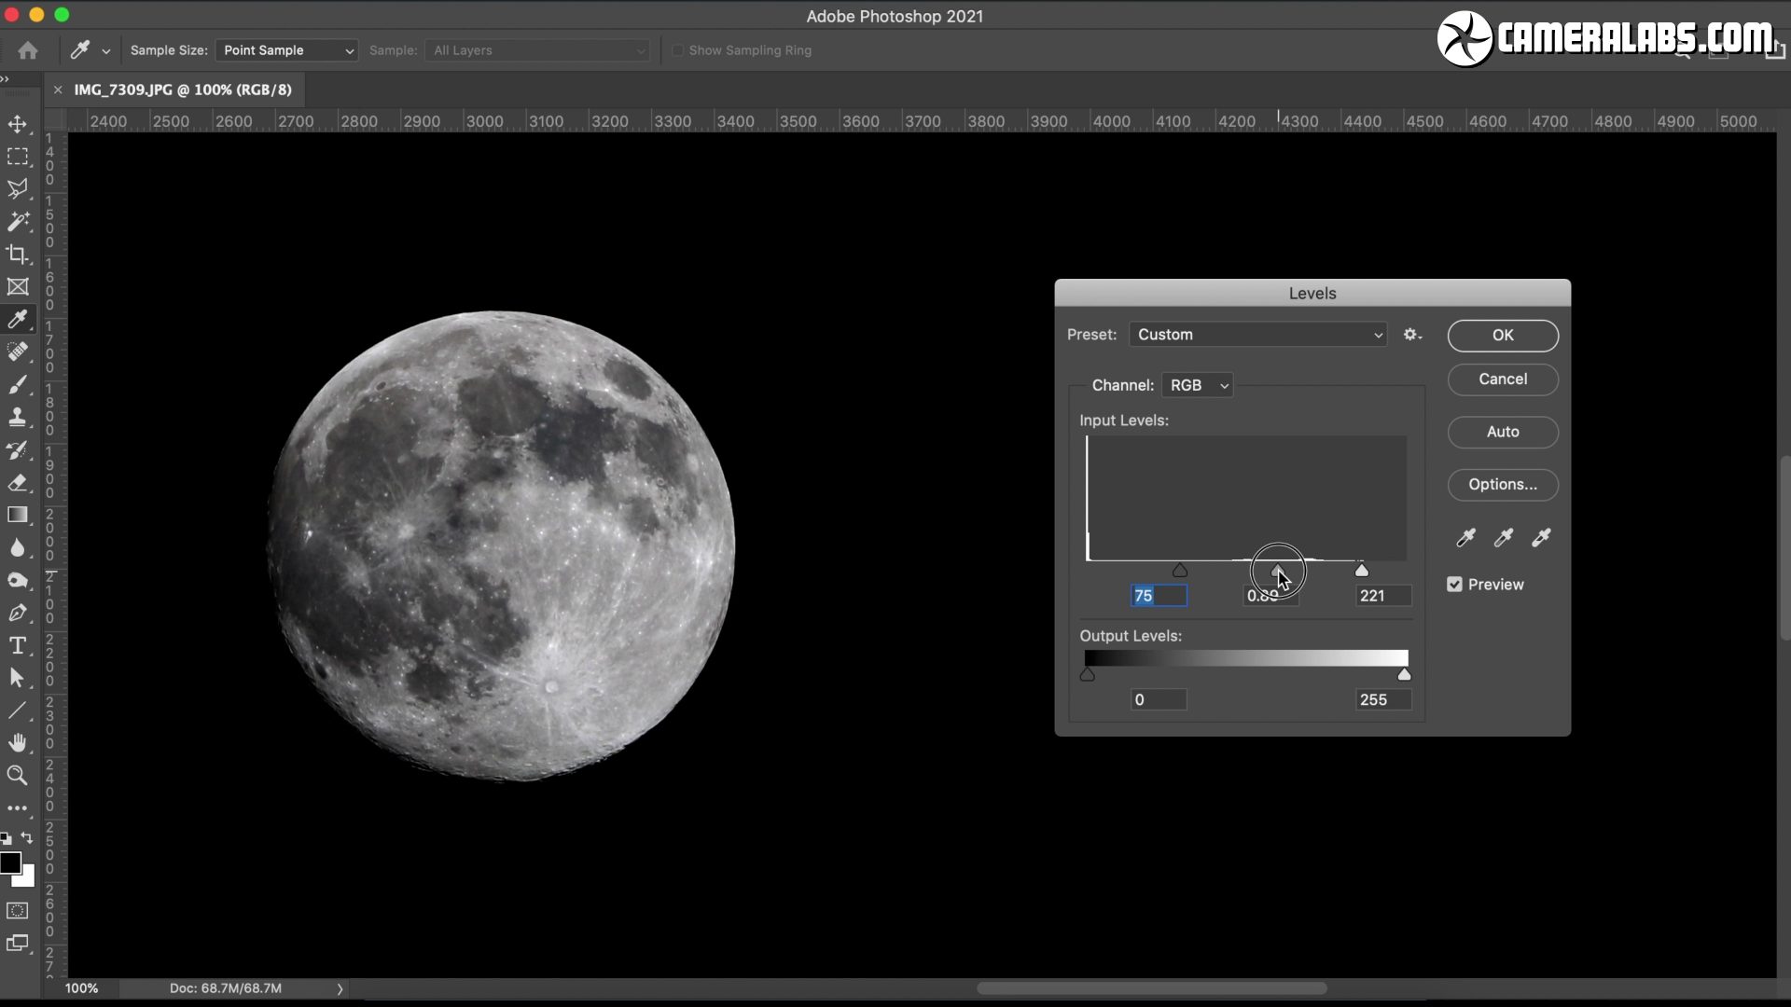Select the Gradient tool
Screen dimensions: 1791x1007
[x=19, y=515]
